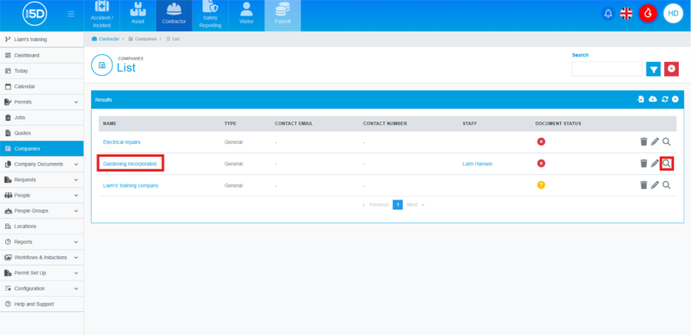Expand Company Documents in sidebar
The height and width of the screenshot is (335, 691).
tap(75, 164)
